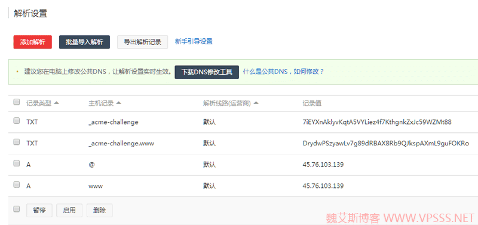Click the red 添加解析 button
478x225 pixels.
pos(33,42)
